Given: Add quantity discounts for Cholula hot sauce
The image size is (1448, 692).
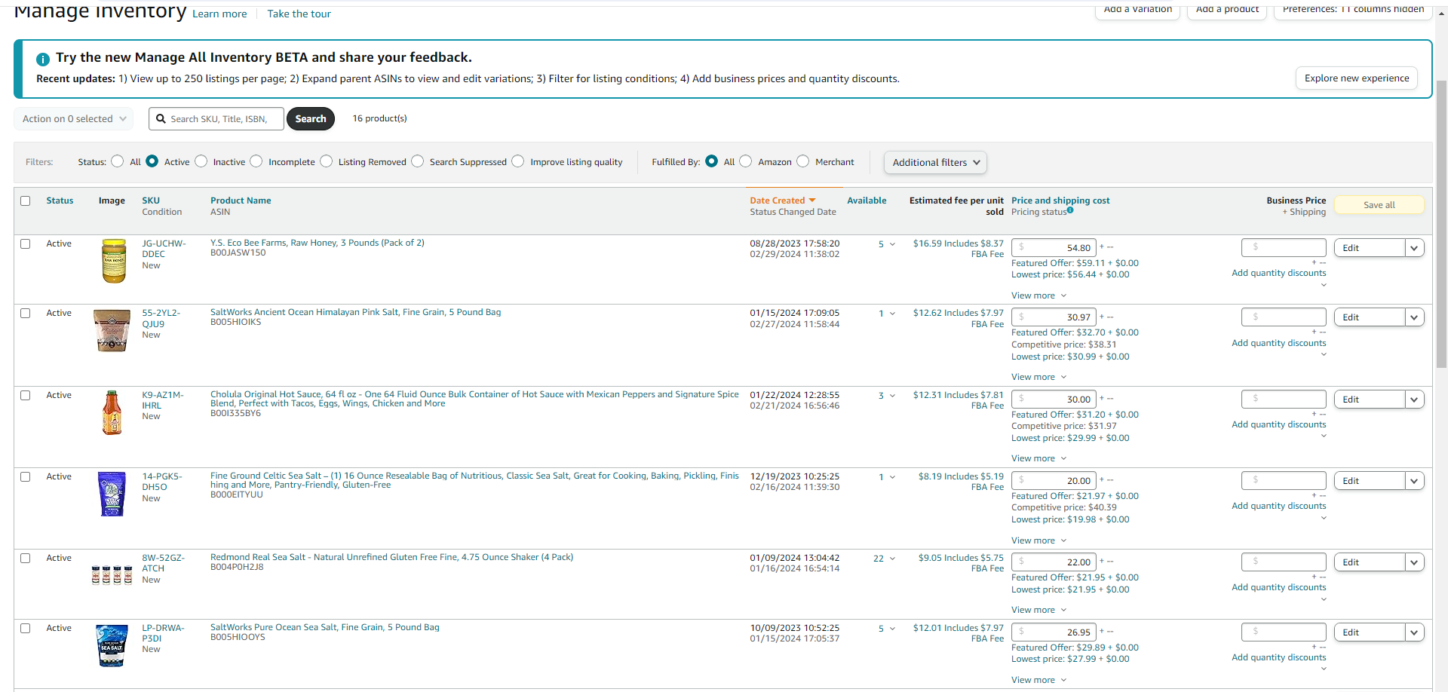Looking at the screenshot, I should [x=1279, y=424].
